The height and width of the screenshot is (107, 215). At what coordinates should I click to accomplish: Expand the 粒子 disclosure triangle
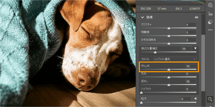coord(196,98)
